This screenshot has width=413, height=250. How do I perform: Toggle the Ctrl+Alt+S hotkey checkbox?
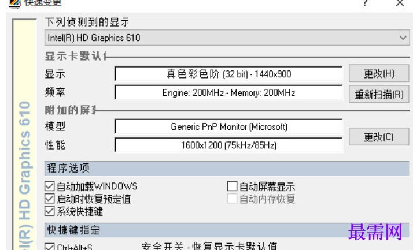pos(49,247)
